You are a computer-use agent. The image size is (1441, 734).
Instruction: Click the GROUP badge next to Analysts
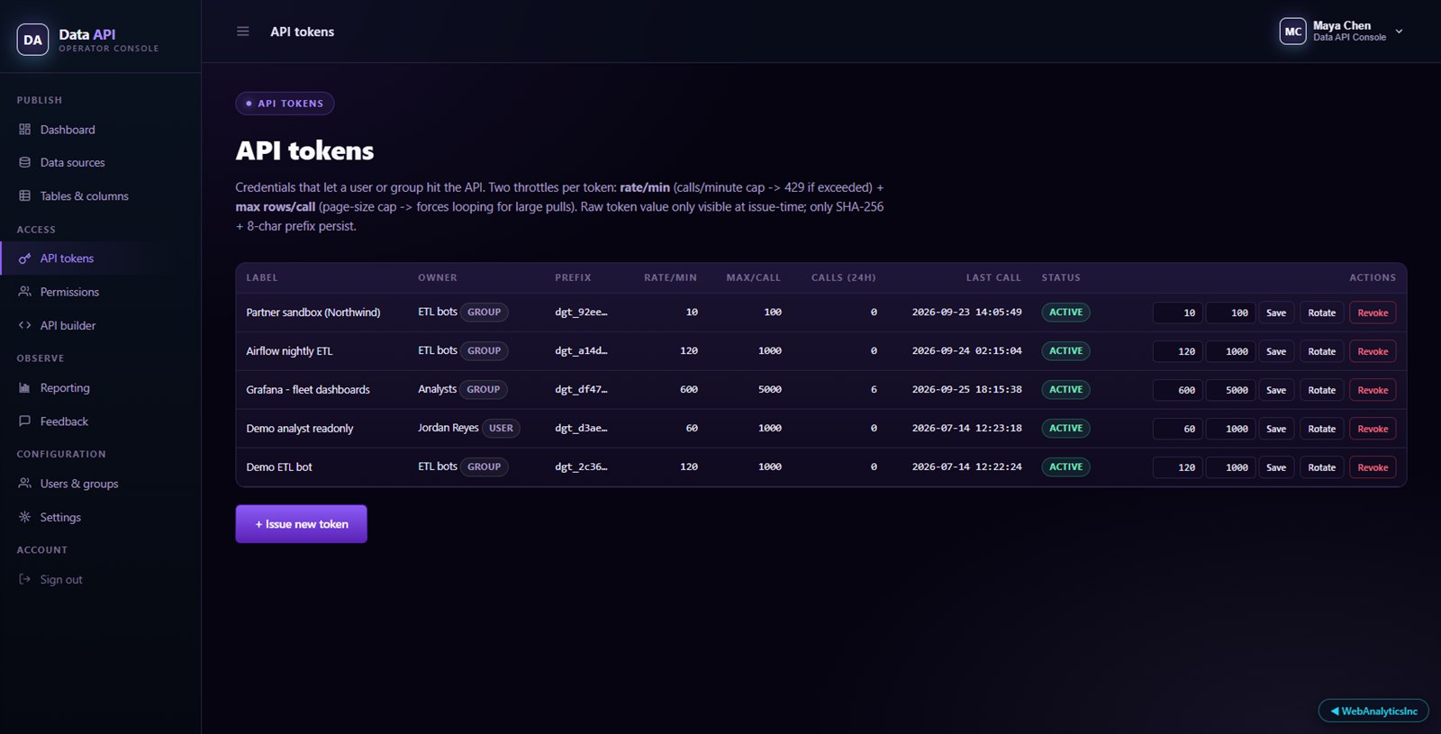tap(484, 390)
